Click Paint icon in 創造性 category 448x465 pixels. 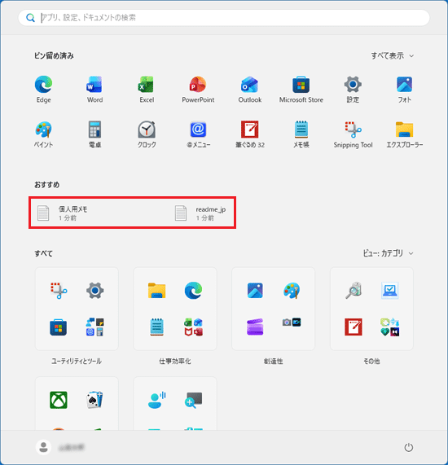coord(292,291)
